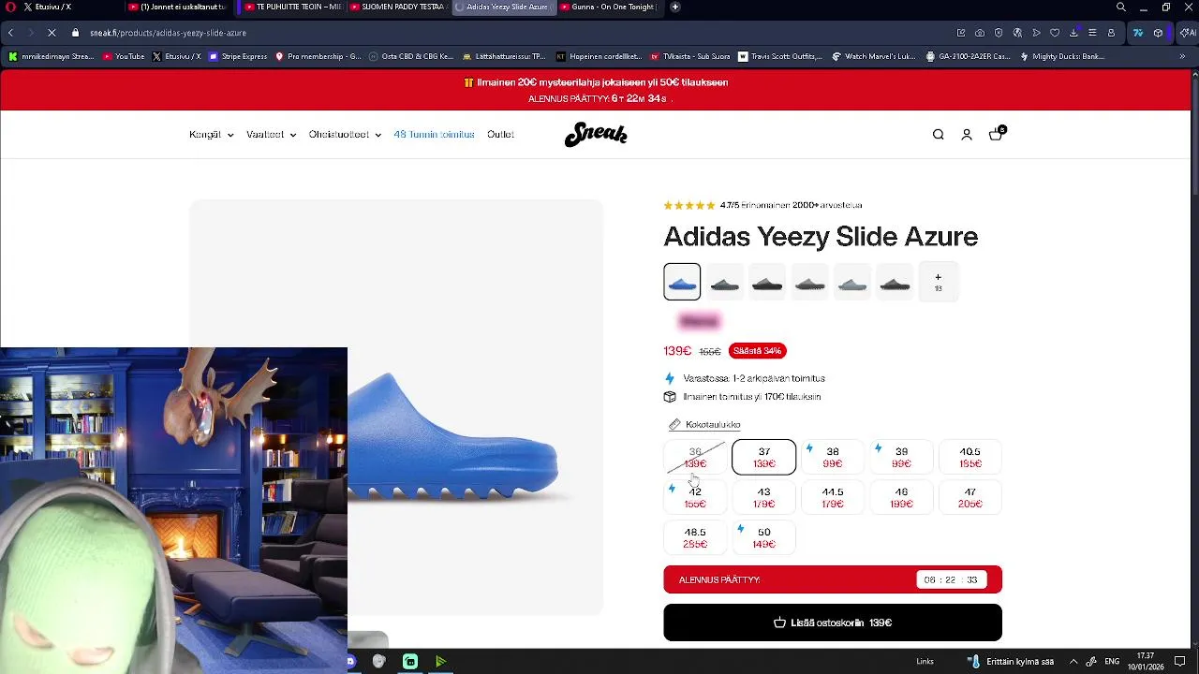Open Windows notification center icon
Viewport: 1199px width, 674px height.
click(1179, 661)
